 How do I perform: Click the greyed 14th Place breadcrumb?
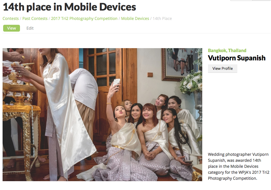[162, 19]
